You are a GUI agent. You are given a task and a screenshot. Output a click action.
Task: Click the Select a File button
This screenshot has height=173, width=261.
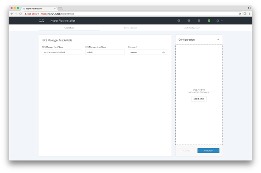[199, 99]
